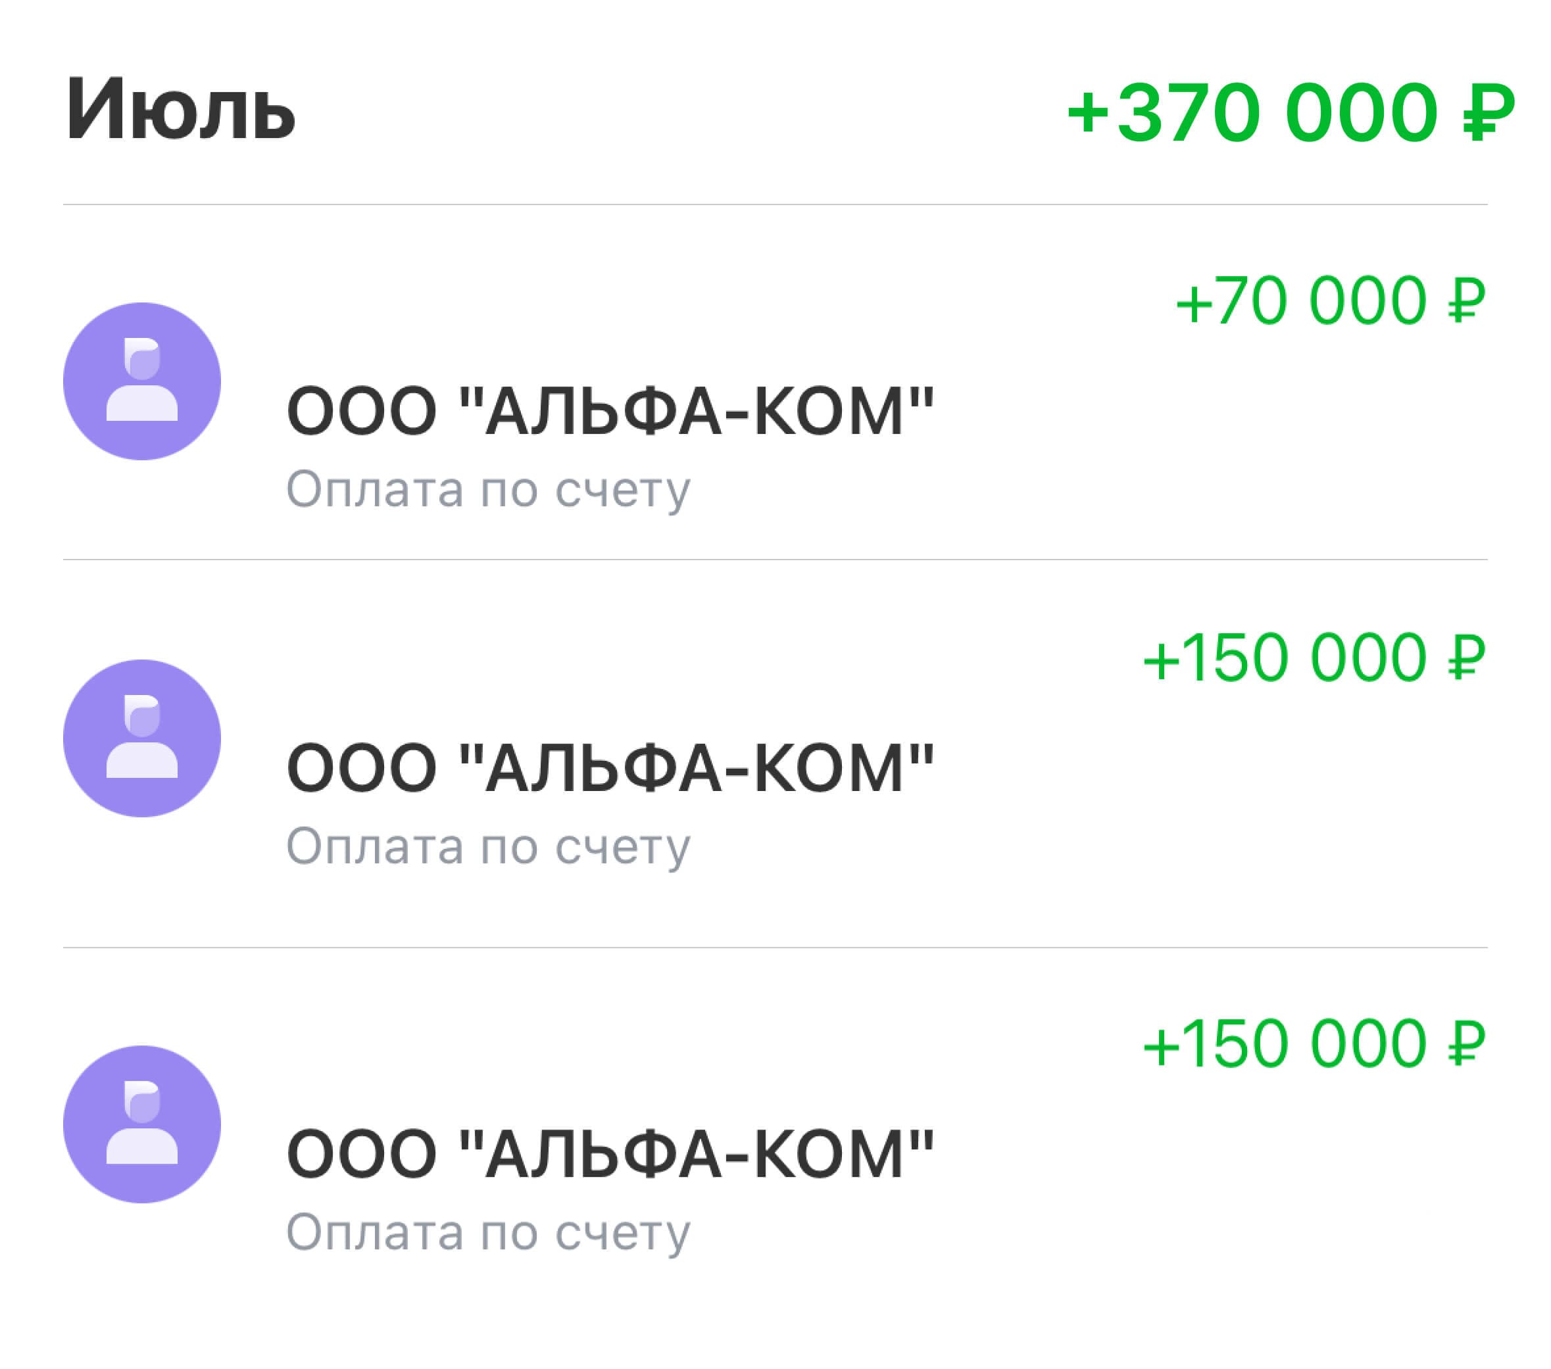Click the ruble sign of the last transaction amount
The height and width of the screenshot is (1369, 1551).
pyautogui.click(x=1465, y=1044)
